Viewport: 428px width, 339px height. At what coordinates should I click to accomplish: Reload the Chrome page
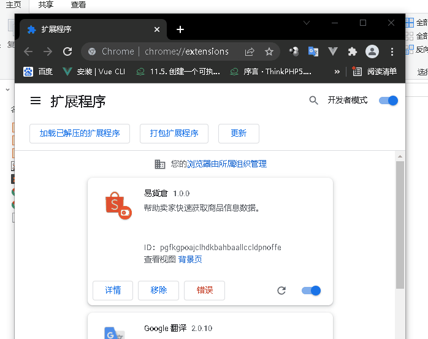tap(67, 51)
